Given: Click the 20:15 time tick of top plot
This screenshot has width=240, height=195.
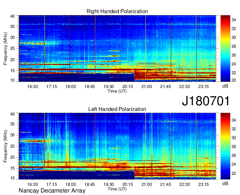Looking at the screenshot, I should 128,87.
